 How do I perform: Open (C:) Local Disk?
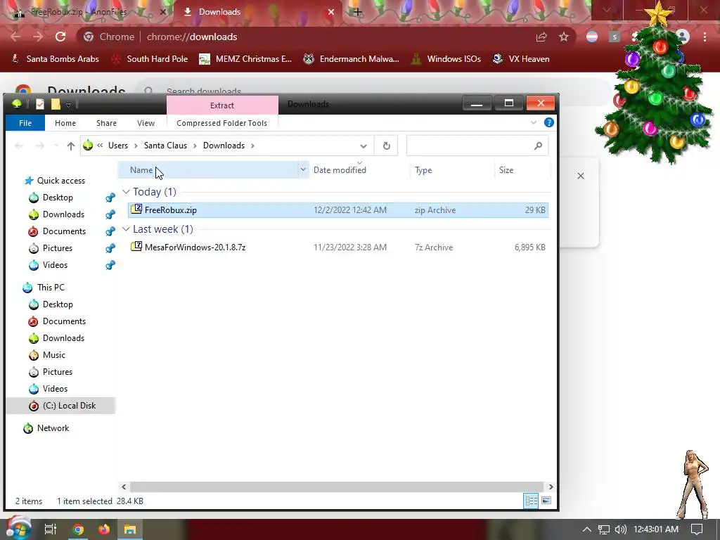pyautogui.click(x=69, y=406)
